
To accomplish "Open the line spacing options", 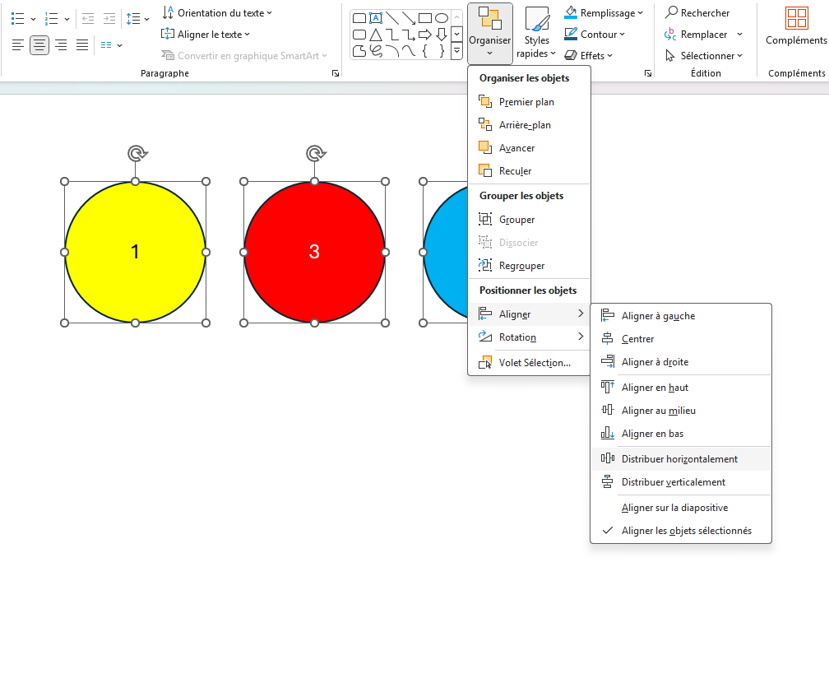I will point(137,18).
